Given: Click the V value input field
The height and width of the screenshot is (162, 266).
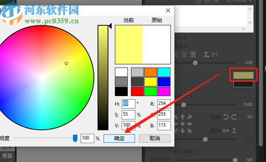Looking at the screenshot, I should pos(129,125).
